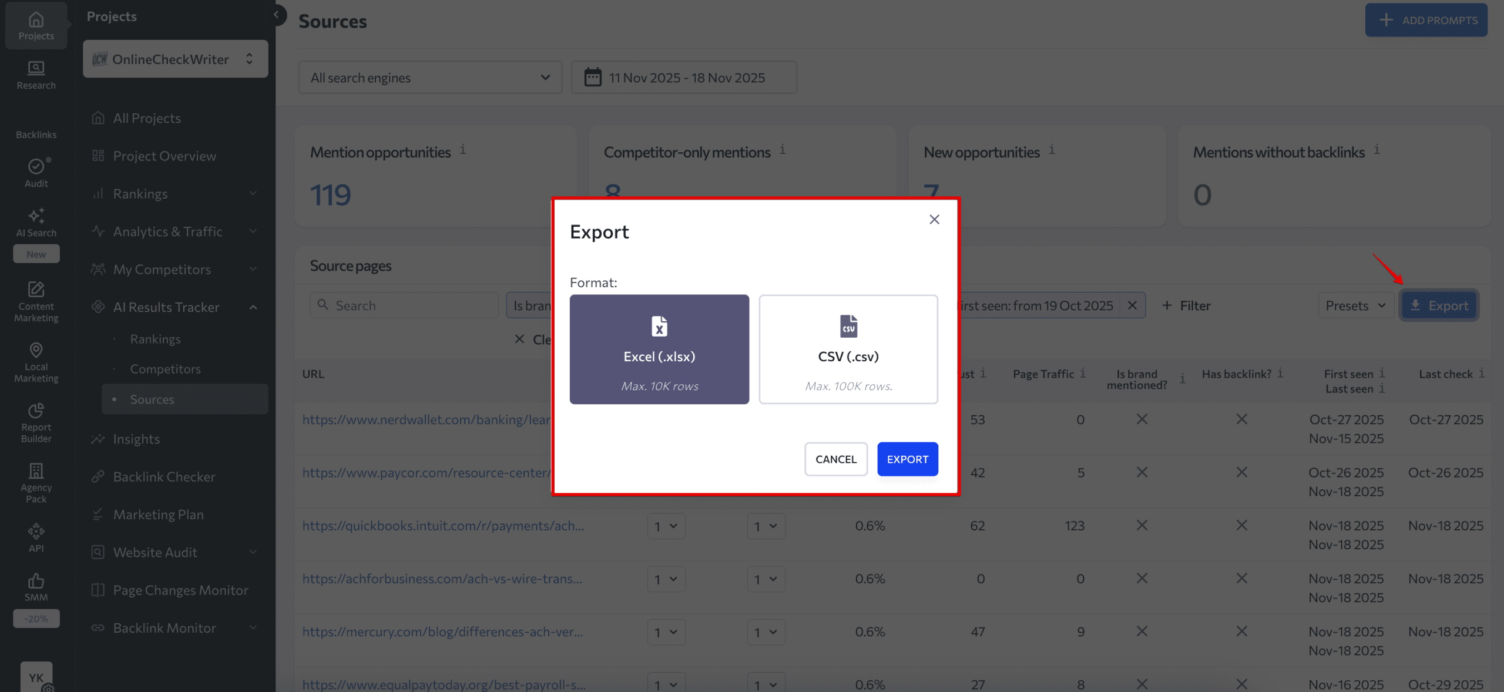Open the Sources item under AI Results Tracker

pos(153,399)
